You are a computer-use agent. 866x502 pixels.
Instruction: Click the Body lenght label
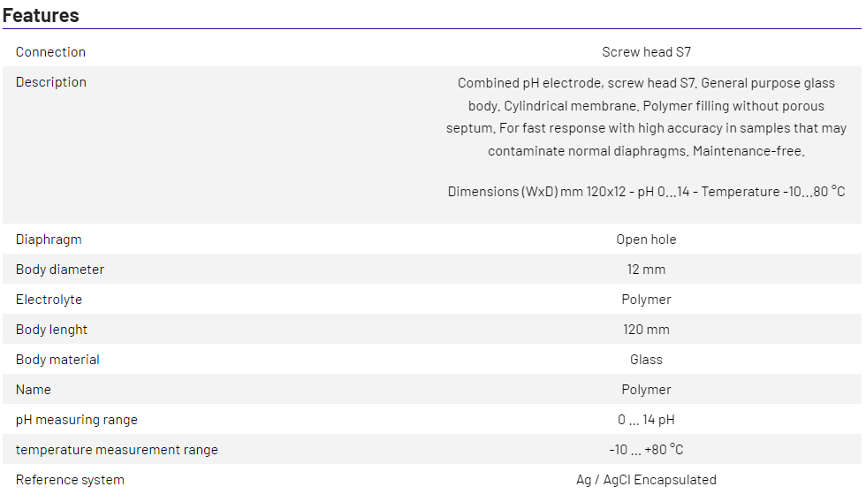(x=51, y=330)
